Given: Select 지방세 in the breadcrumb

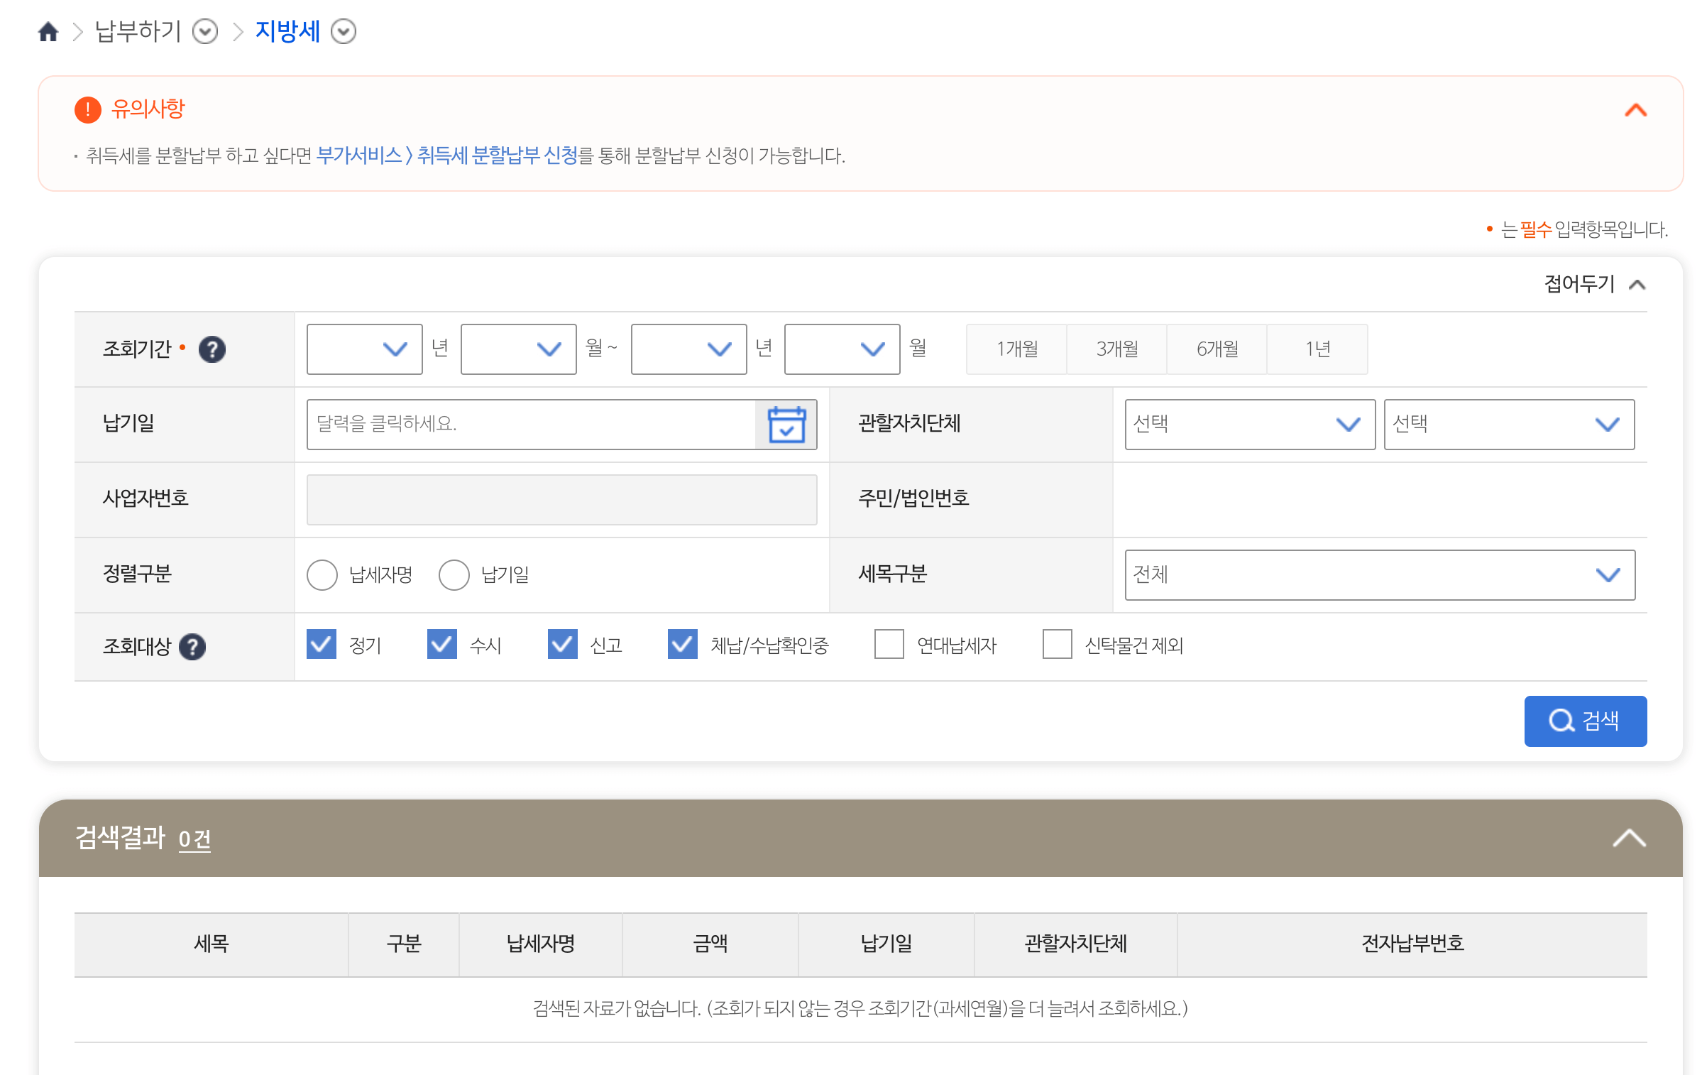Looking at the screenshot, I should (x=287, y=31).
